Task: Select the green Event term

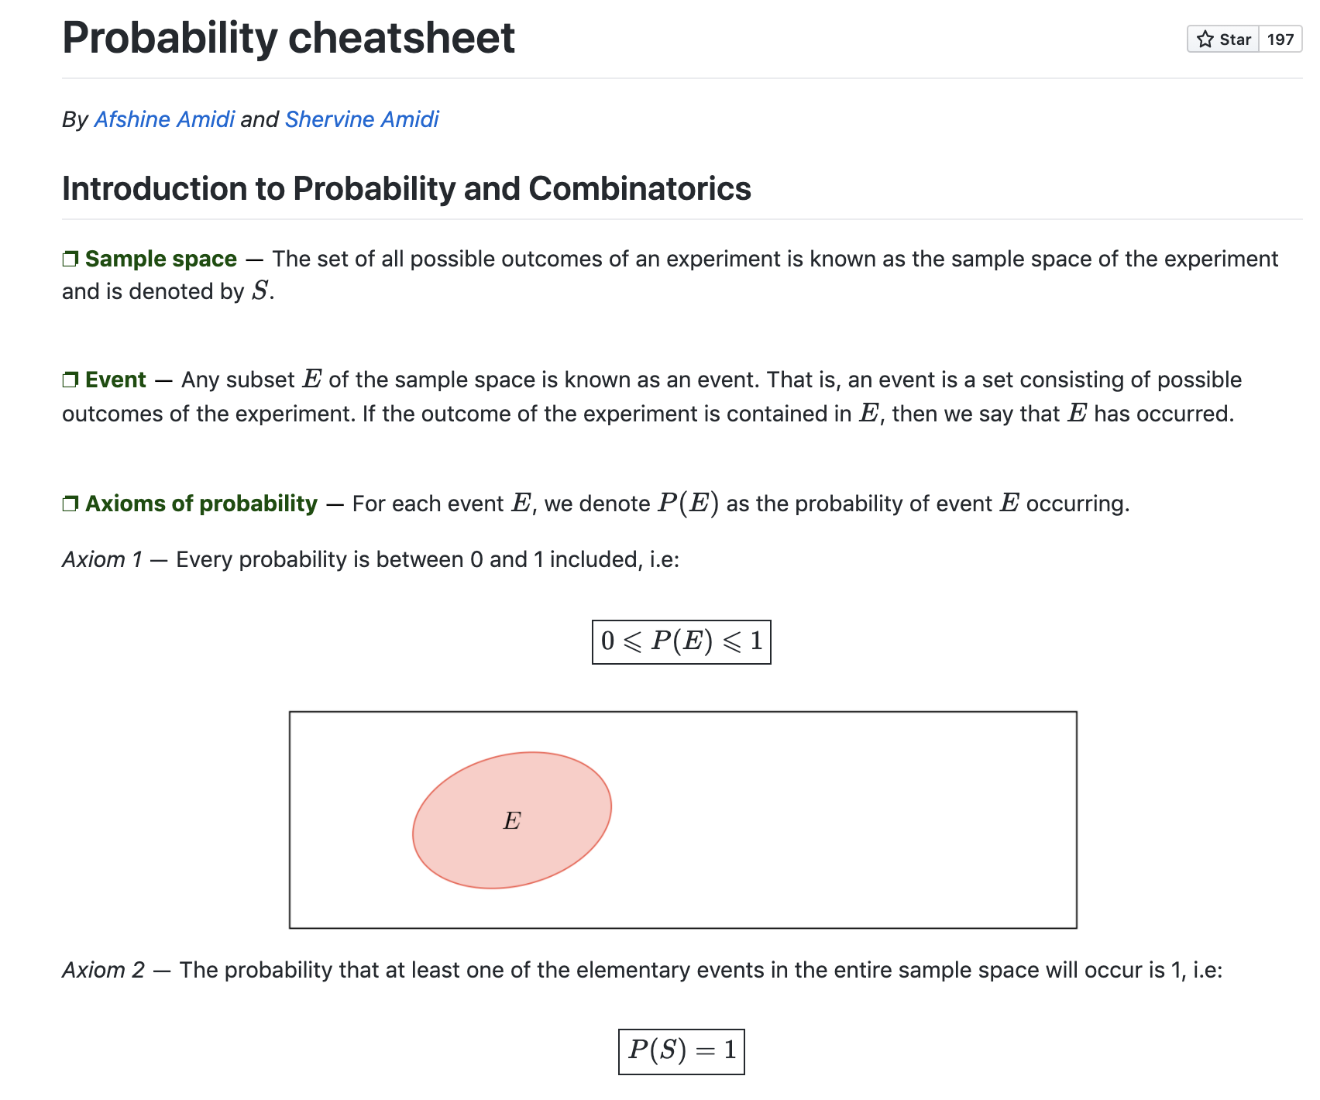Action: click(x=115, y=380)
